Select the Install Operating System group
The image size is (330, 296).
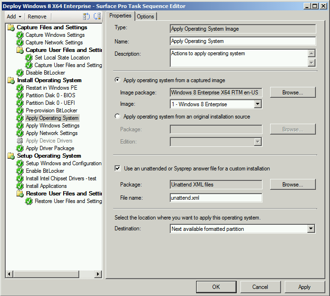click(x=49, y=80)
